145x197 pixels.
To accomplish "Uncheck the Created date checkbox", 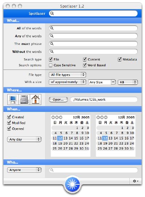I will tap(9, 117).
